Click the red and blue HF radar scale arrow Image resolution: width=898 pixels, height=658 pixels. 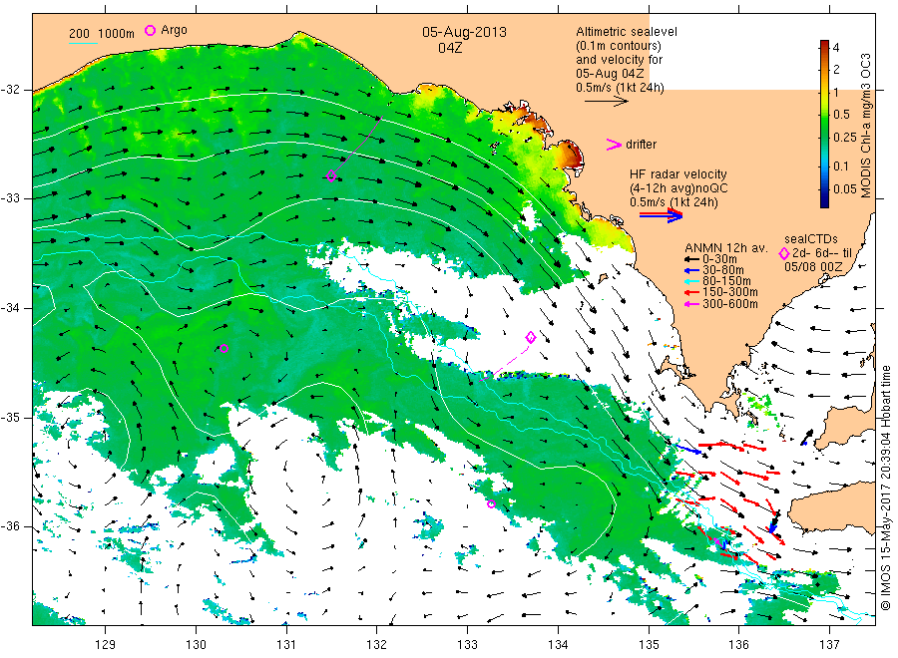point(662,215)
